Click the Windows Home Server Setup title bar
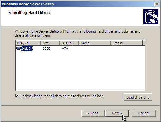This screenshot has height=122, width=161. pyautogui.click(x=78, y=4)
